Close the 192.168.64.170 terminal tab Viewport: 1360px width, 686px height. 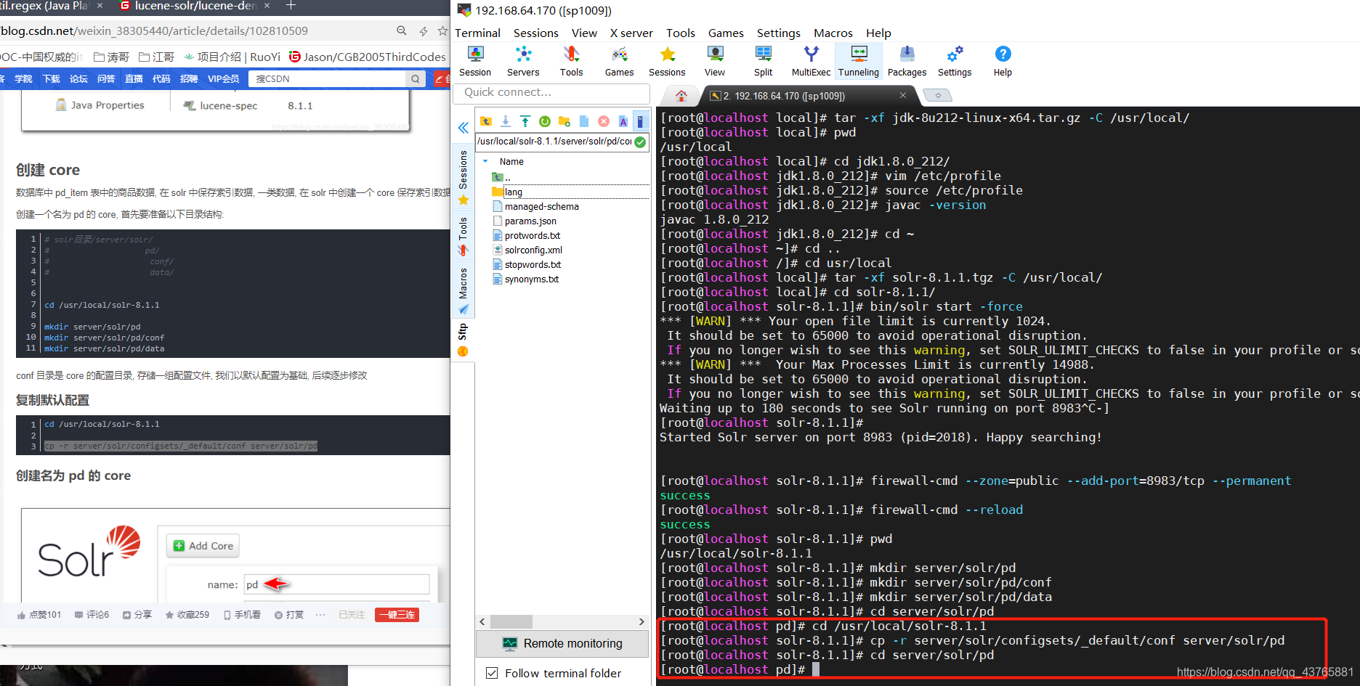(903, 95)
